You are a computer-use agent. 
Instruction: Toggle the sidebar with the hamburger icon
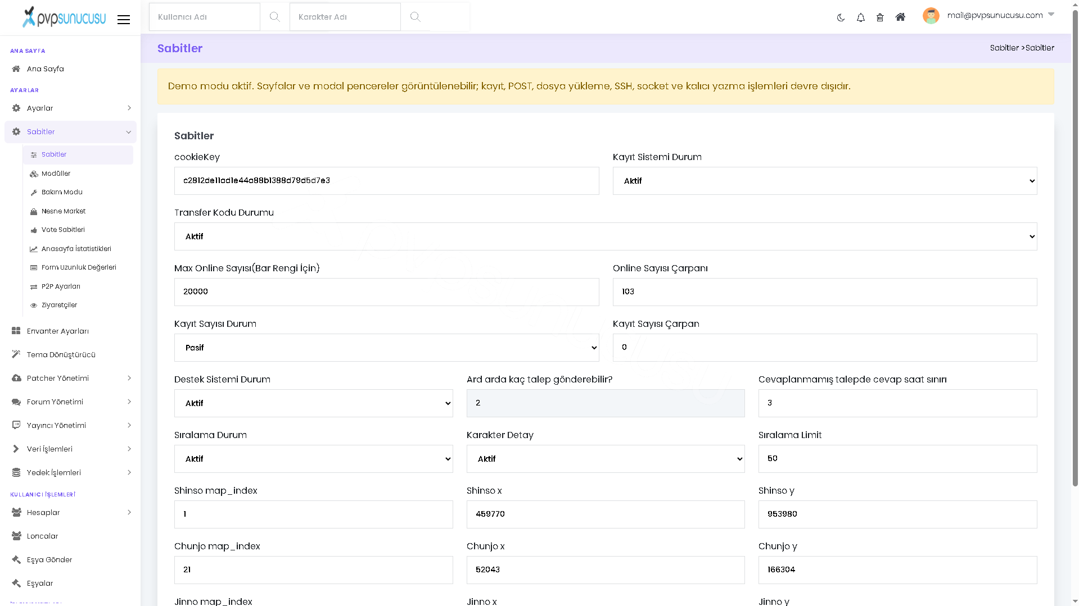(x=124, y=20)
